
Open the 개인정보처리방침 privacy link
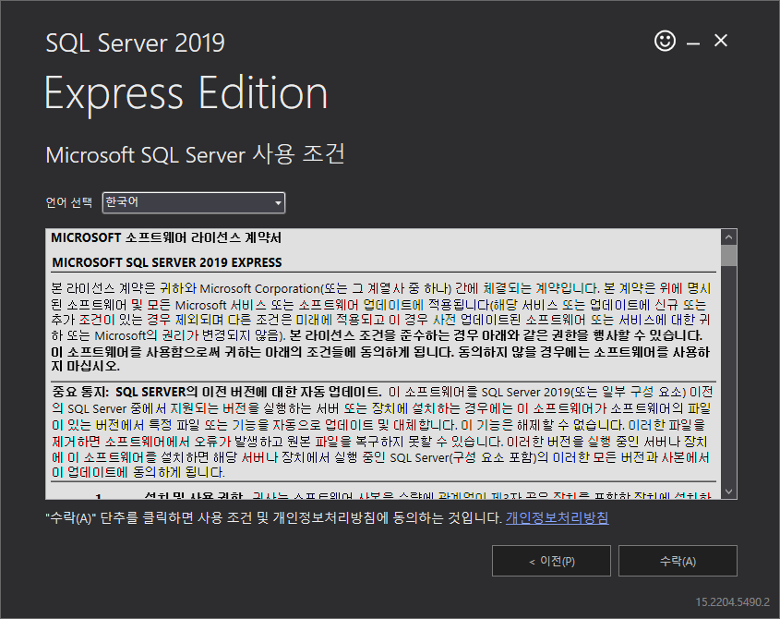(558, 518)
